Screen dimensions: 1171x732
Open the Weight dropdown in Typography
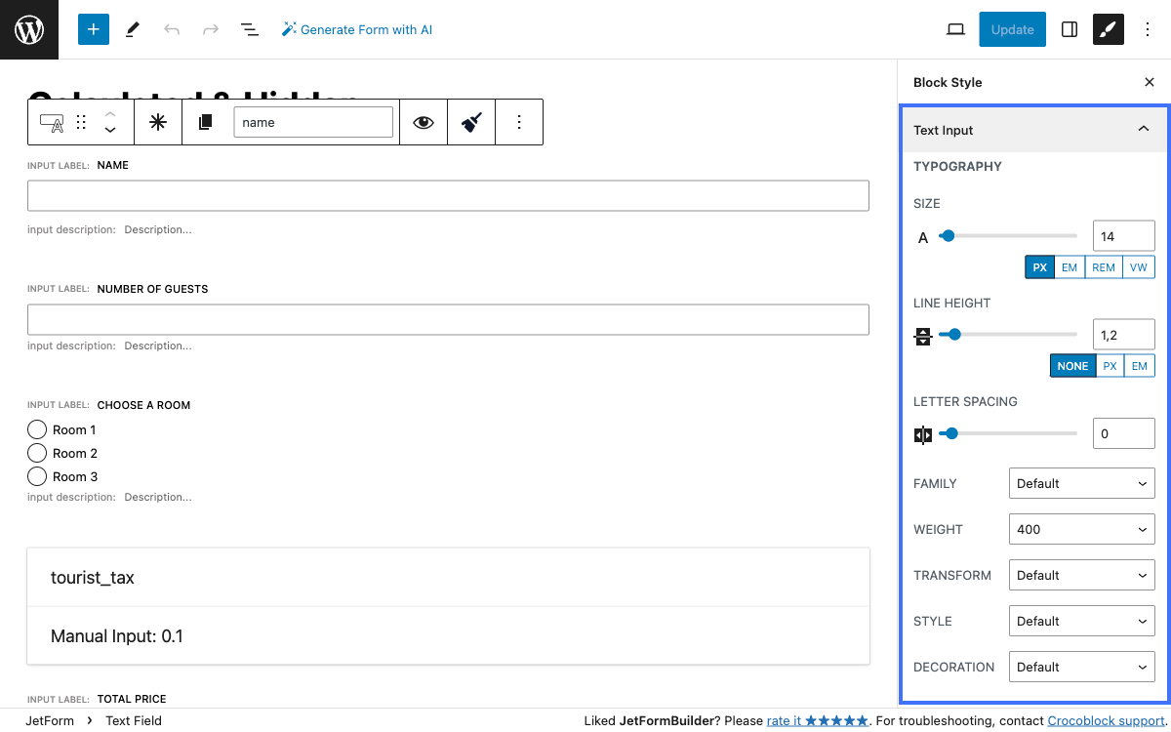point(1081,529)
